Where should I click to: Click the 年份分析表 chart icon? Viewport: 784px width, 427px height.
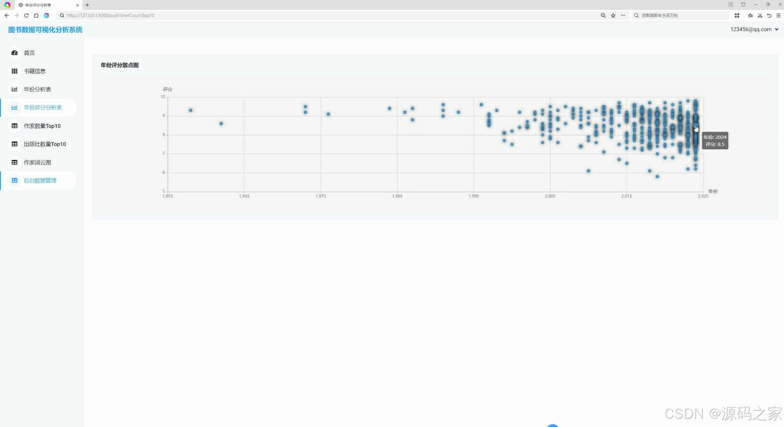(15, 89)
